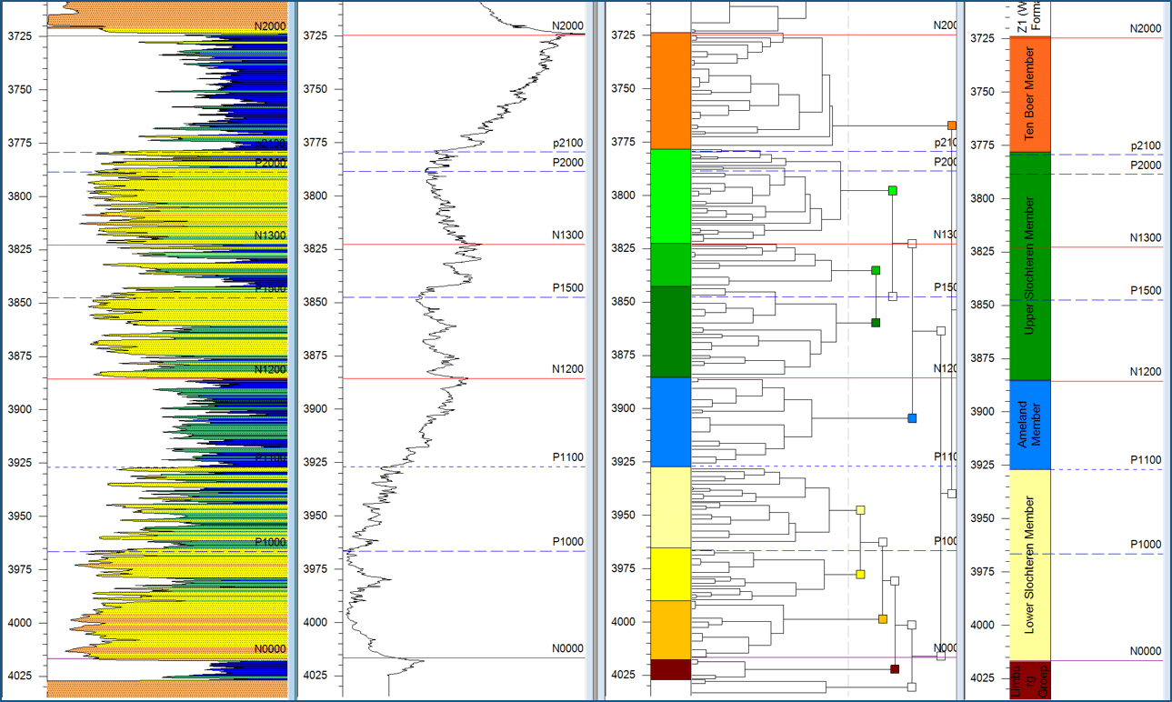The width and height of the screenshot is (1172, 702).
Task: Select the bright green cluster node in dendrogram
Action: (893, 190)
